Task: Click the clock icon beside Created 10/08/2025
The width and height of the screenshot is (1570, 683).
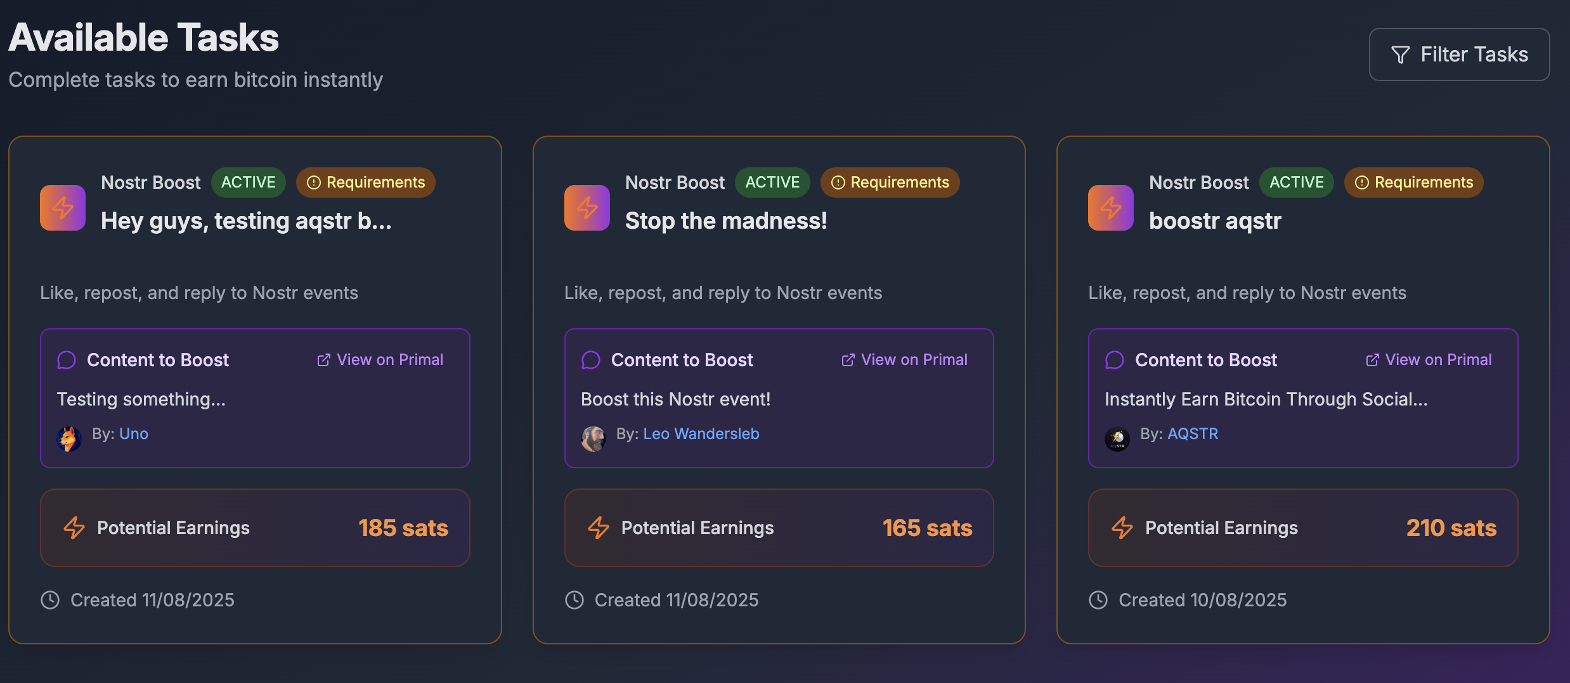Action: click(1098, 600)
